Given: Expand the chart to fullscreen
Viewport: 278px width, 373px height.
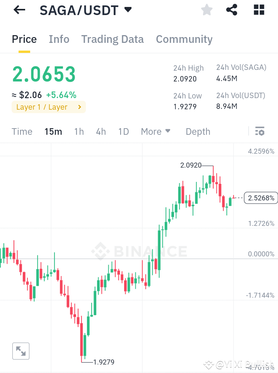Looking at the screenshot, I should (20, 351).
